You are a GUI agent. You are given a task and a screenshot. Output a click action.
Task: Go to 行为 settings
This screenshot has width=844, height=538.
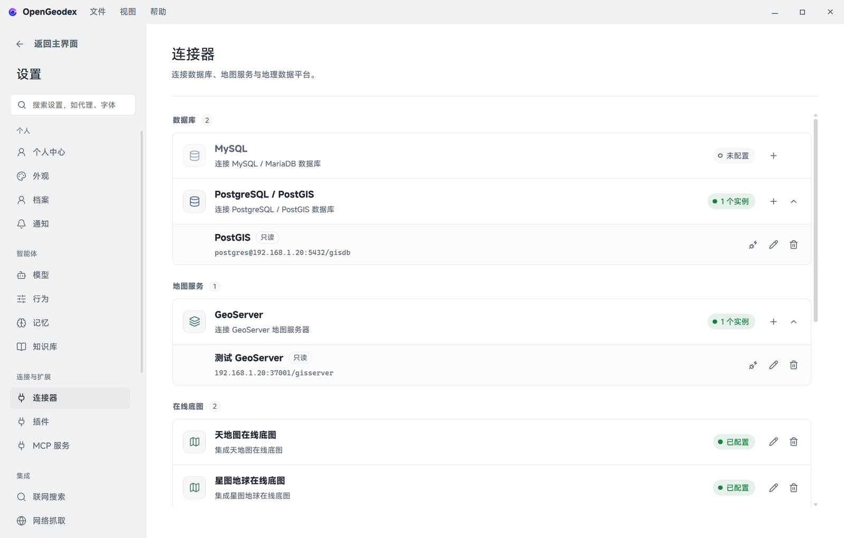click(x=70, y=299)
